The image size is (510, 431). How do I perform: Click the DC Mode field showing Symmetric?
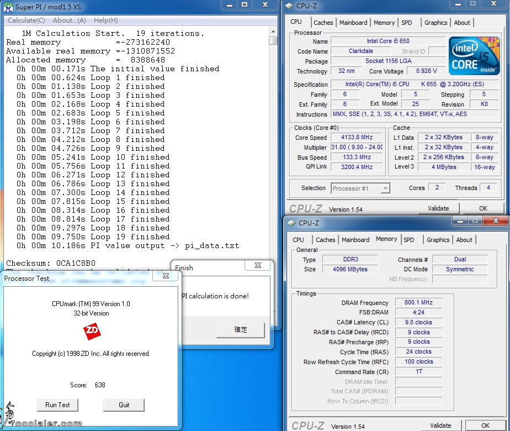460,269
